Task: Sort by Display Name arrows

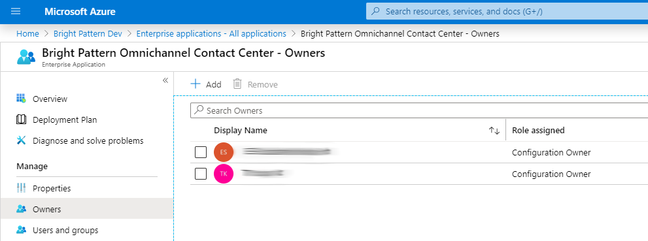Action: 494,131
